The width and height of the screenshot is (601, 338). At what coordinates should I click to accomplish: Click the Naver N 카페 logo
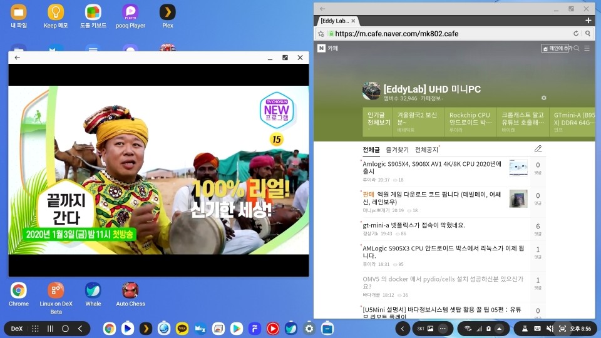tap(327, 48)
